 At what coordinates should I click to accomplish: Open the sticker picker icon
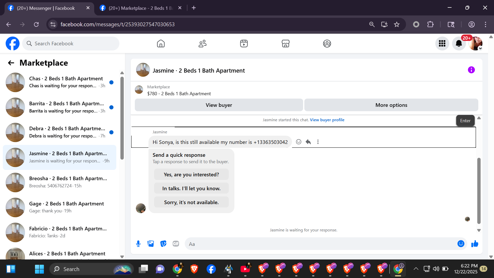pyautogui.click(x=163, y=244)
